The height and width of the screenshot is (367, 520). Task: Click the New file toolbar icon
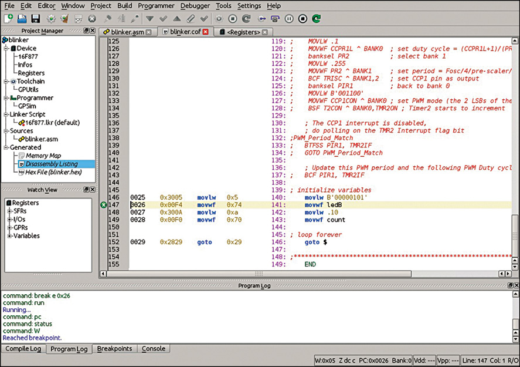(9, 19)
